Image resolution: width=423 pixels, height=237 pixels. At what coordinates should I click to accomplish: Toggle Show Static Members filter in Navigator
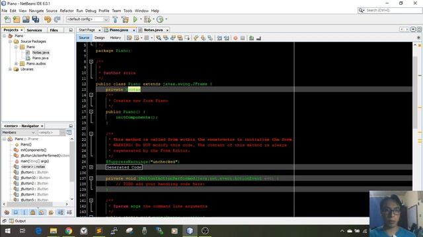tap(24, 212)
